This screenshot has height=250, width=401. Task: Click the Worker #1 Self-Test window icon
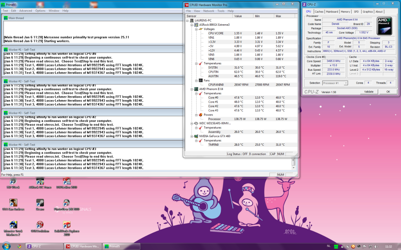[5, 50]
